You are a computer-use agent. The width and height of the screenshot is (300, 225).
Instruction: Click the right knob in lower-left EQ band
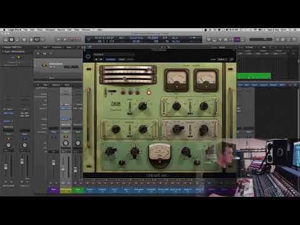coord(143,129)
